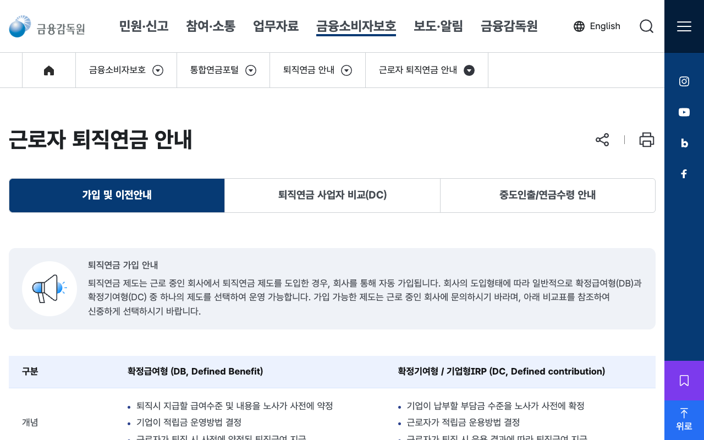Open the hamburger menu
This screenshot has width=704, height=440.
click(684, 26)
